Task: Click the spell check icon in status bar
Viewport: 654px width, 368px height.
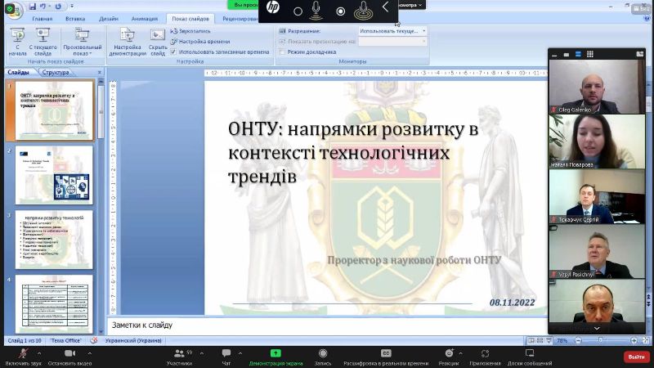Action: coord(94,340)
